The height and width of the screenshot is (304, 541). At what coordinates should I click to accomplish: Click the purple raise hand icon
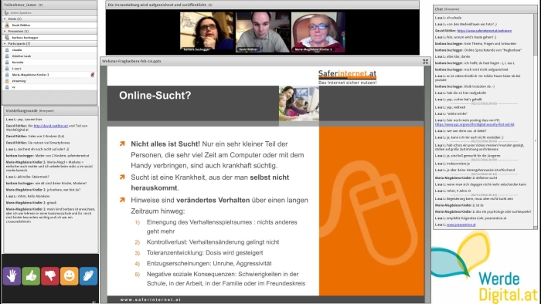point(12,275)
